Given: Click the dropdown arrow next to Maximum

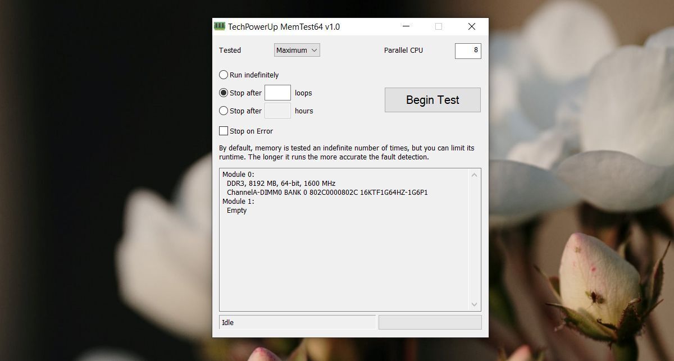Looking at the screenshot, I should coord(316,50).
